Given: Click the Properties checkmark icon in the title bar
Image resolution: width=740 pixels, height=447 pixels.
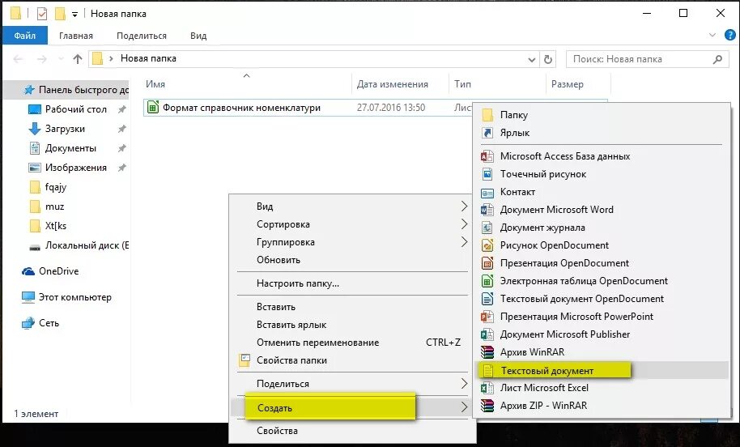Looking at the screenshot, I should pos(41,14).
